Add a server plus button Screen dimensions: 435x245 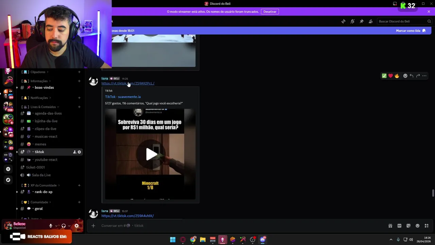[8, 169]
